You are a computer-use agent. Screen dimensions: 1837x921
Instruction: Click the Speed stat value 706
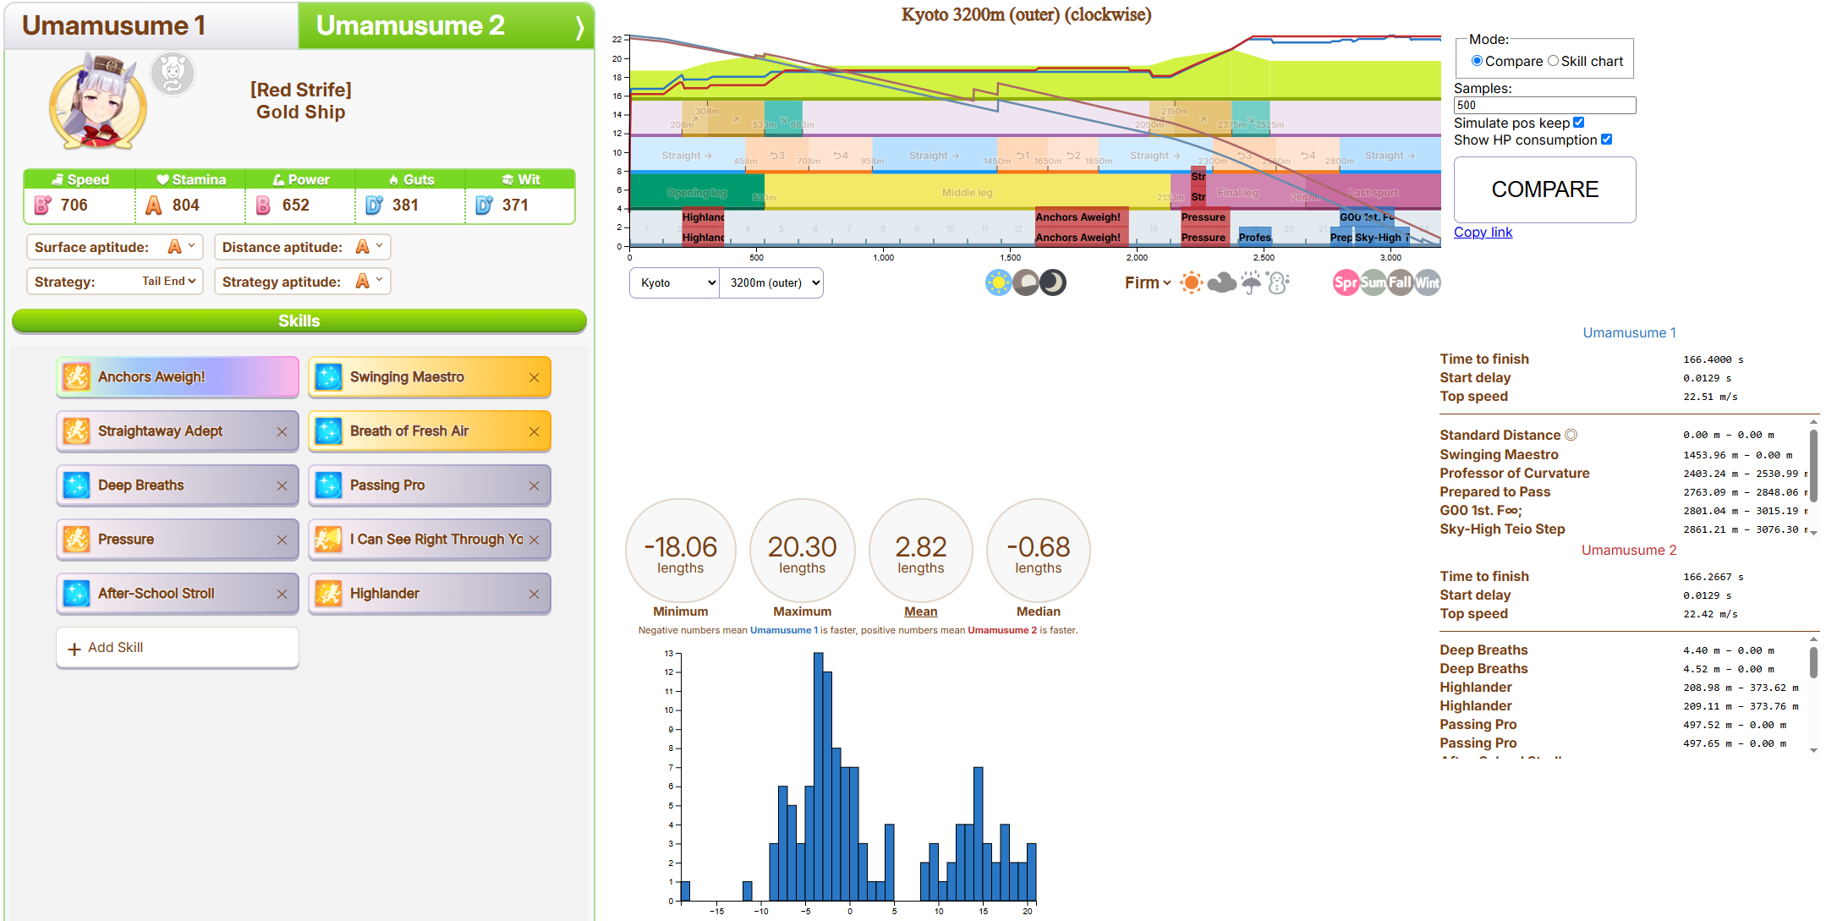point(74,205)
